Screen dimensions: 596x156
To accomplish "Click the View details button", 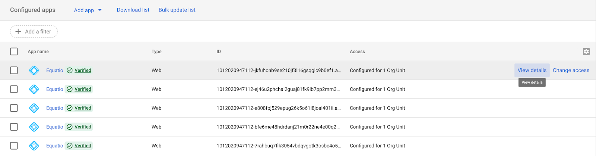I will pos(532,70).
